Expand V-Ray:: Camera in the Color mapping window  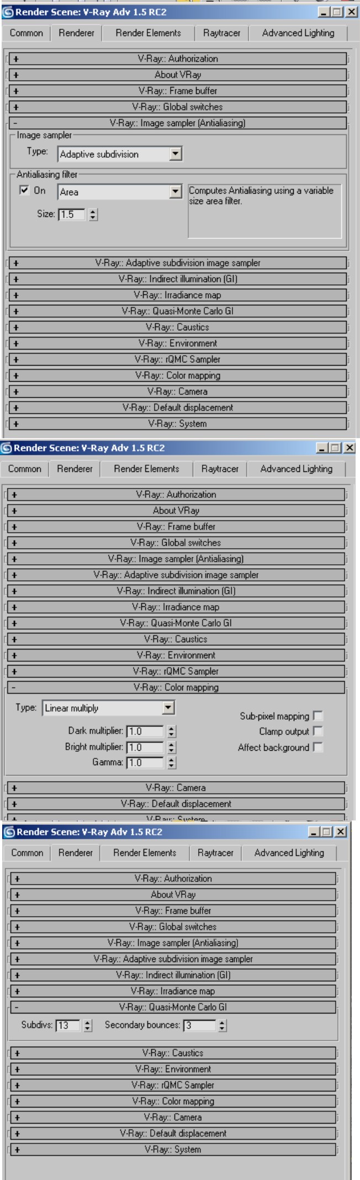pyautogui.click(x=176, y=788)
